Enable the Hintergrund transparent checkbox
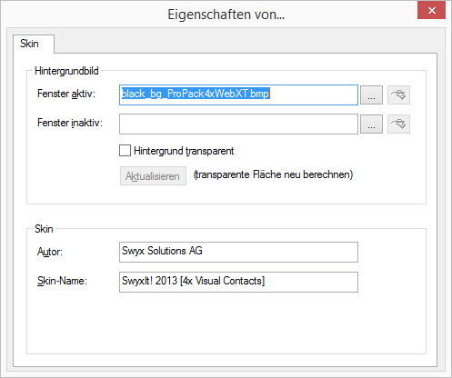 point(125,151)
